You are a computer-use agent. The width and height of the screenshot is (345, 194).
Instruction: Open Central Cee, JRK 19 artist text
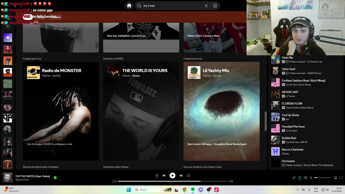296,142
